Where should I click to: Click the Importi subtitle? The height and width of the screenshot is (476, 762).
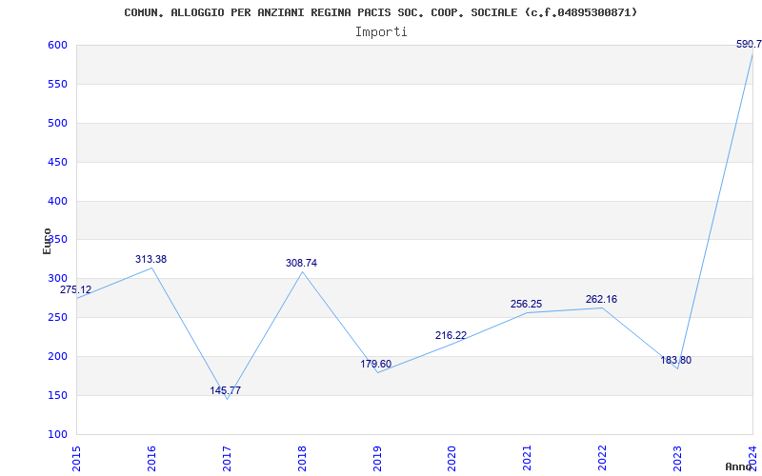click(x=381, y=31)
